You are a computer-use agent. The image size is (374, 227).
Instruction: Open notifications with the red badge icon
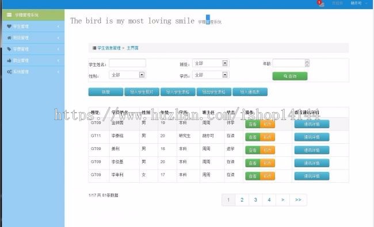tap(320, 3)
